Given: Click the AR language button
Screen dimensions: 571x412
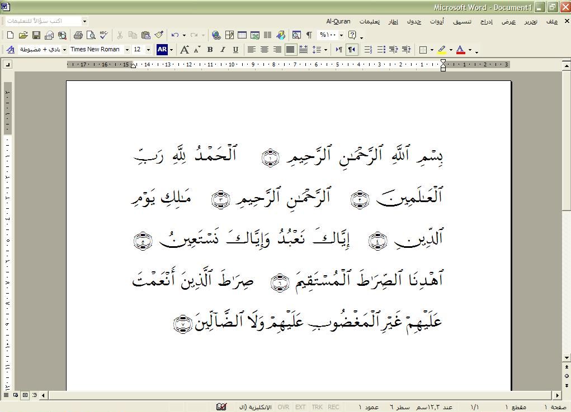Looking at the screenshot, I should (x=162, y=50).
